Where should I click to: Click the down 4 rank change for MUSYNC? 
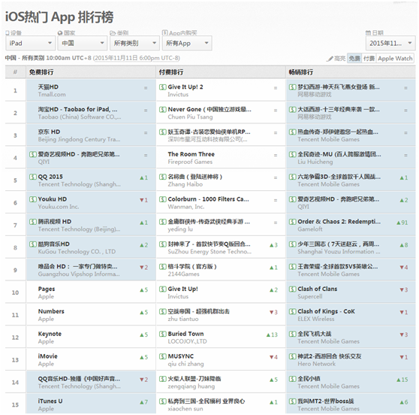click(273, 357)
